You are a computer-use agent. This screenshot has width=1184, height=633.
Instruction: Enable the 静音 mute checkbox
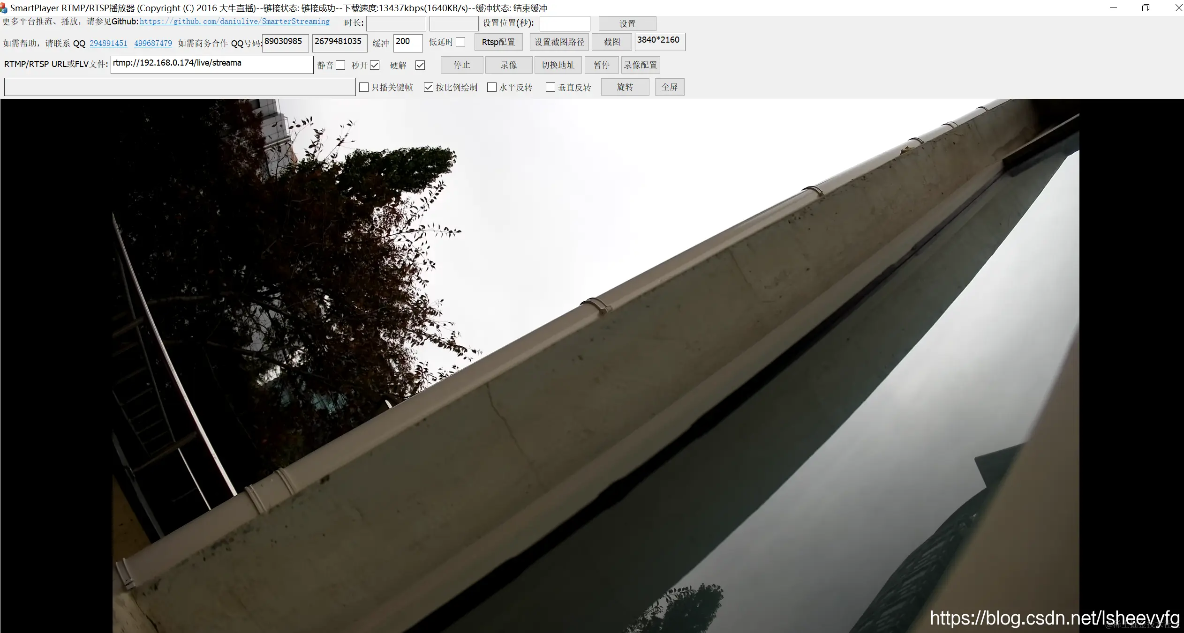tap(340, 66)
